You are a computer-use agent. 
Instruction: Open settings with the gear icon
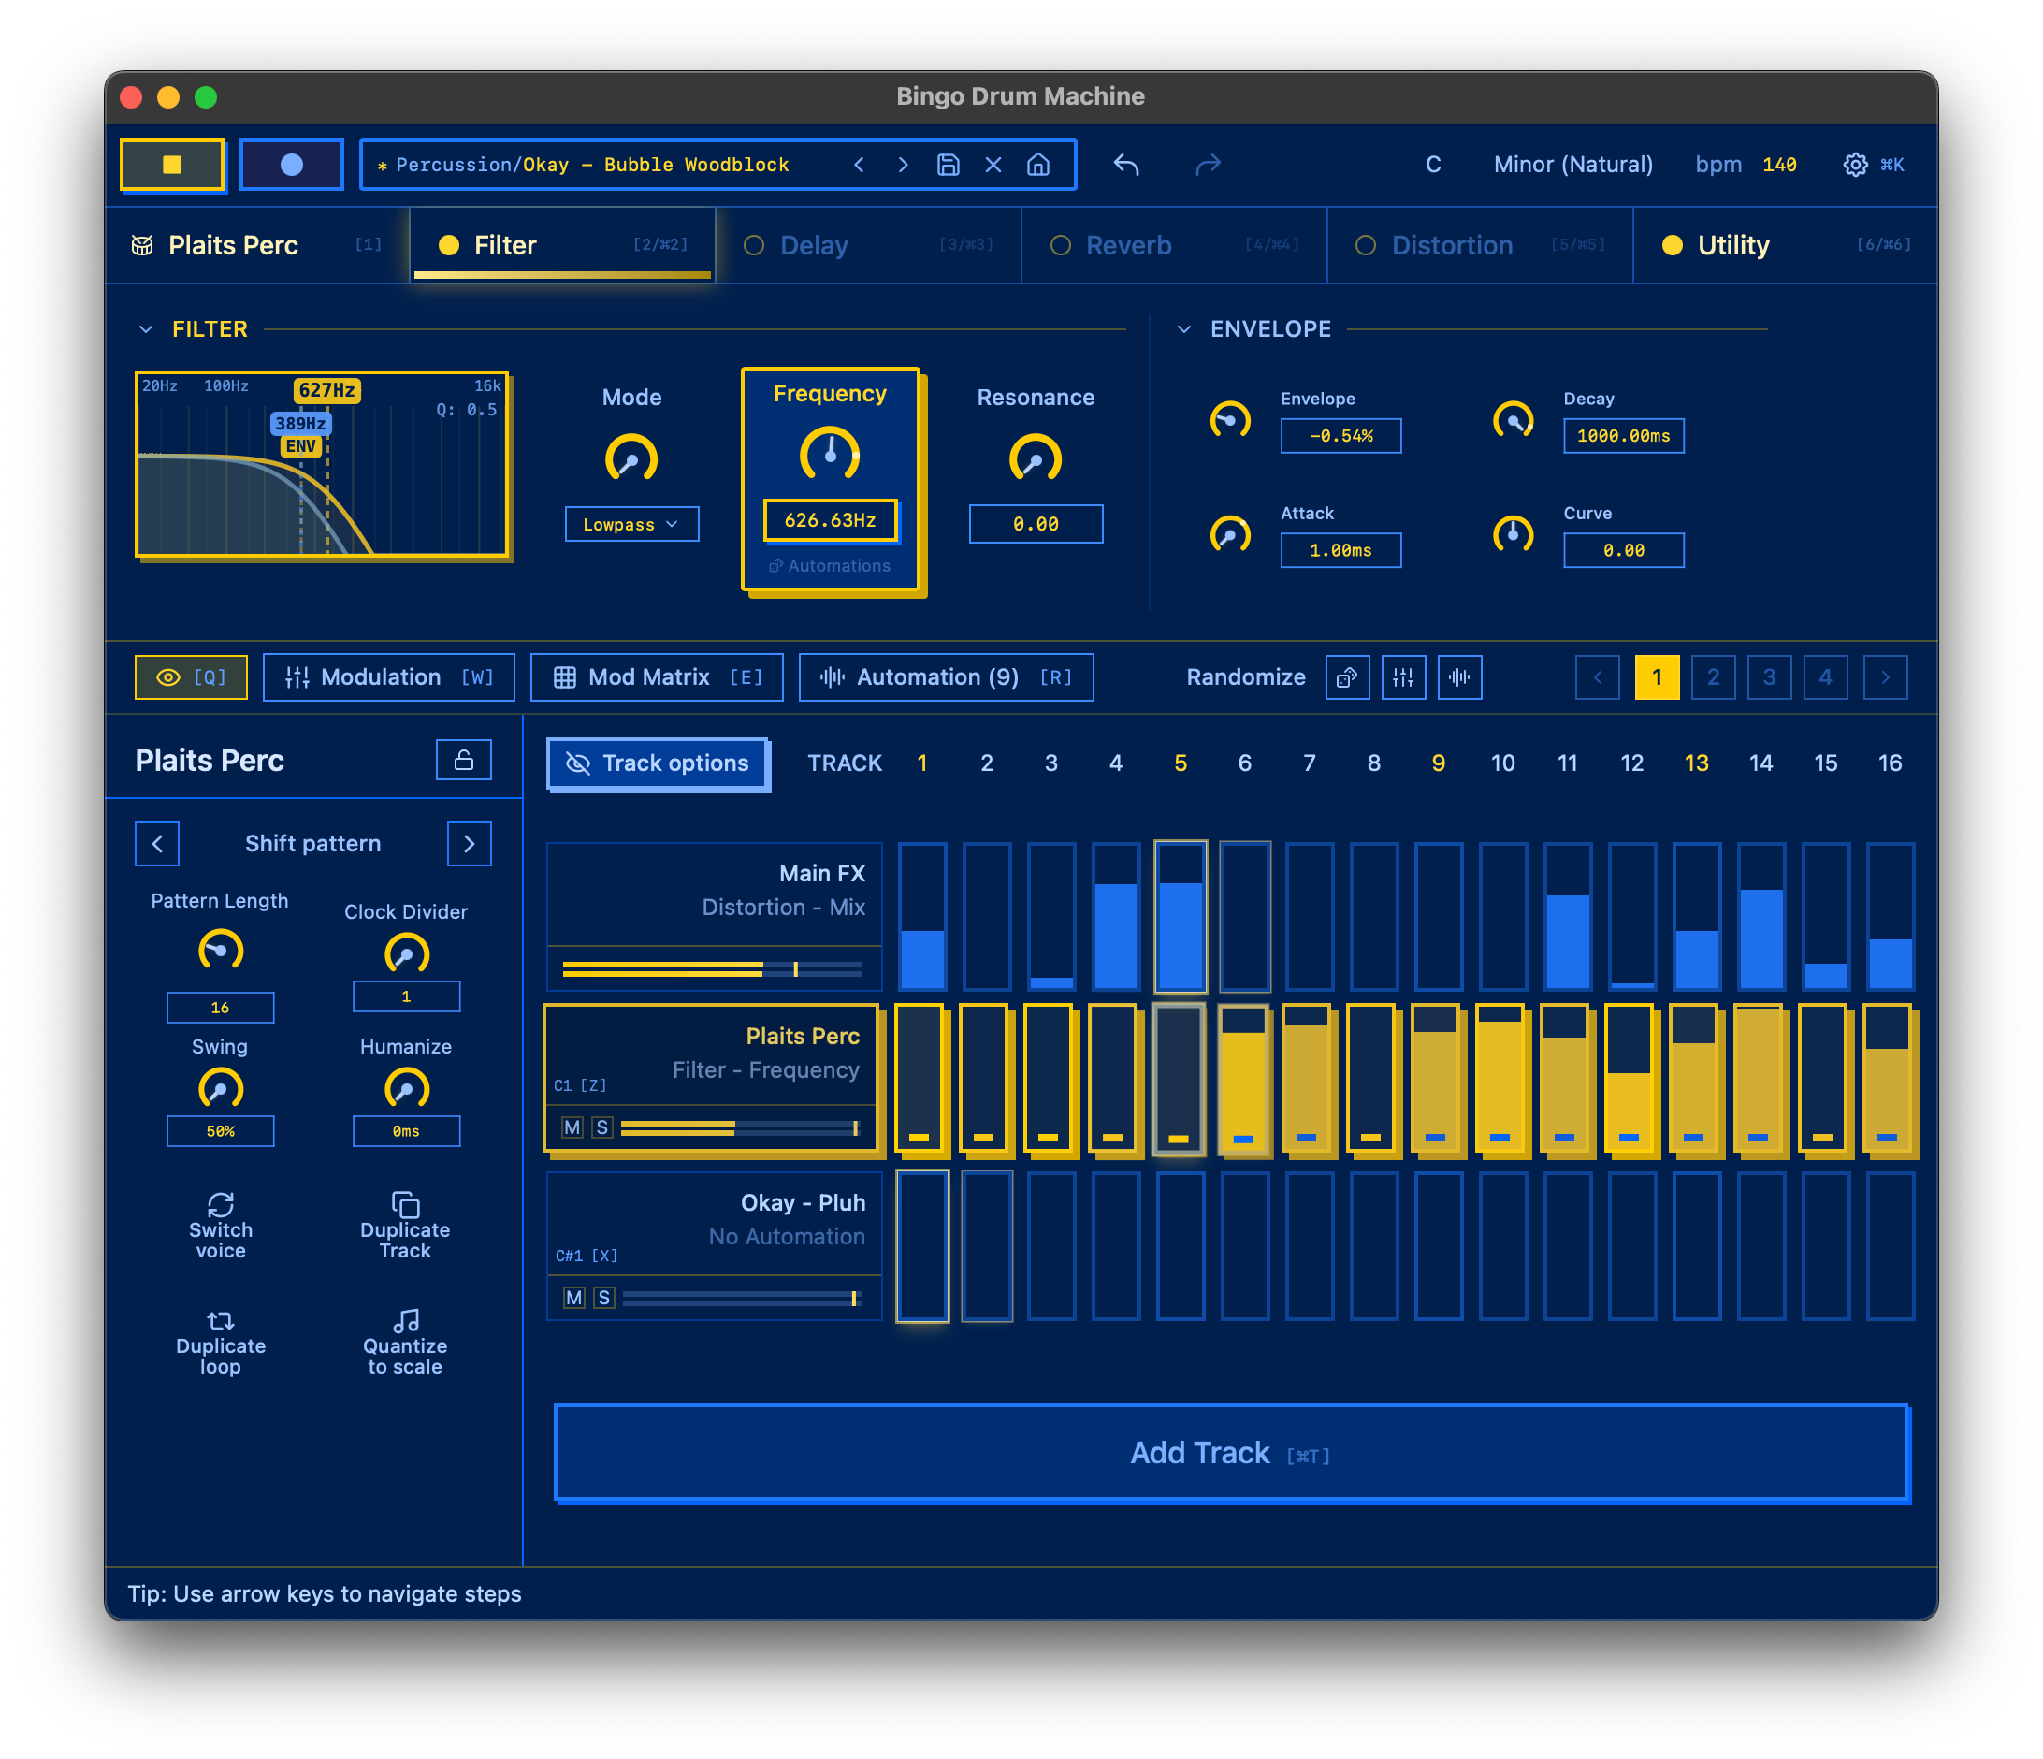(1855, 165)
